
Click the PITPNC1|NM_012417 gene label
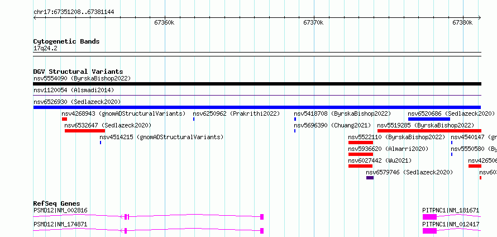(x=451, y=224)
